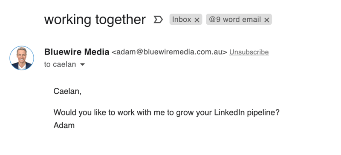341x155 pixels.
Task: Click the "working together" subject line
Action: pos(95,20)
